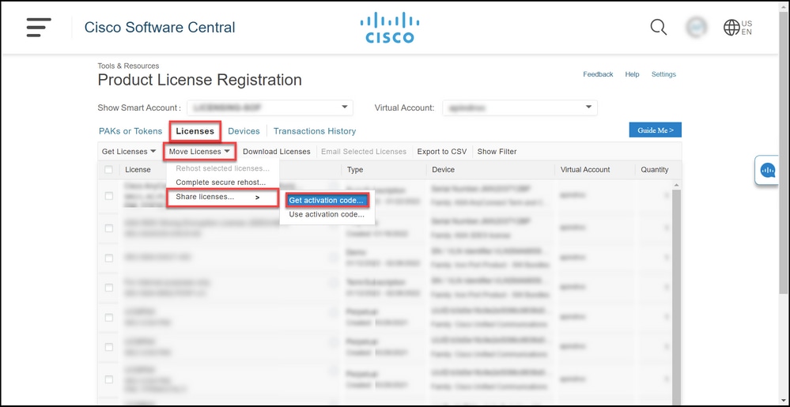Sort by Virtual Account column header
Image resolution: width=790 pixels, height=407 pixels.
(x=585, y=170)
